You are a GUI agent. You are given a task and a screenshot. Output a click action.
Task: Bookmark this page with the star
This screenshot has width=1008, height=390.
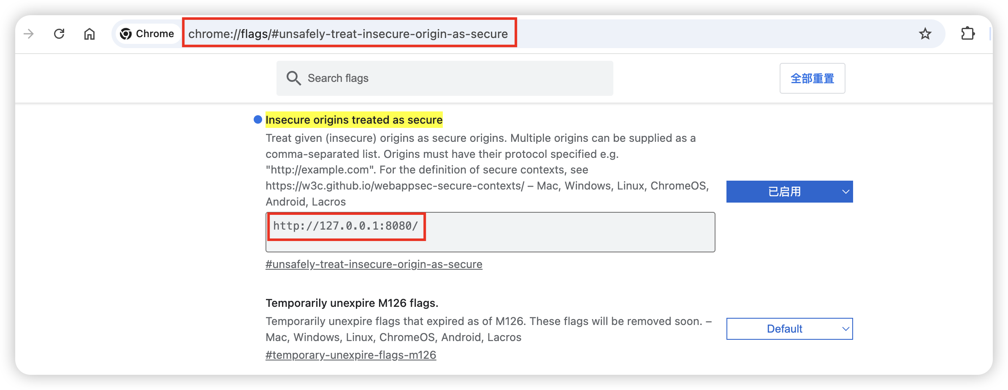(x=925, y=34)
